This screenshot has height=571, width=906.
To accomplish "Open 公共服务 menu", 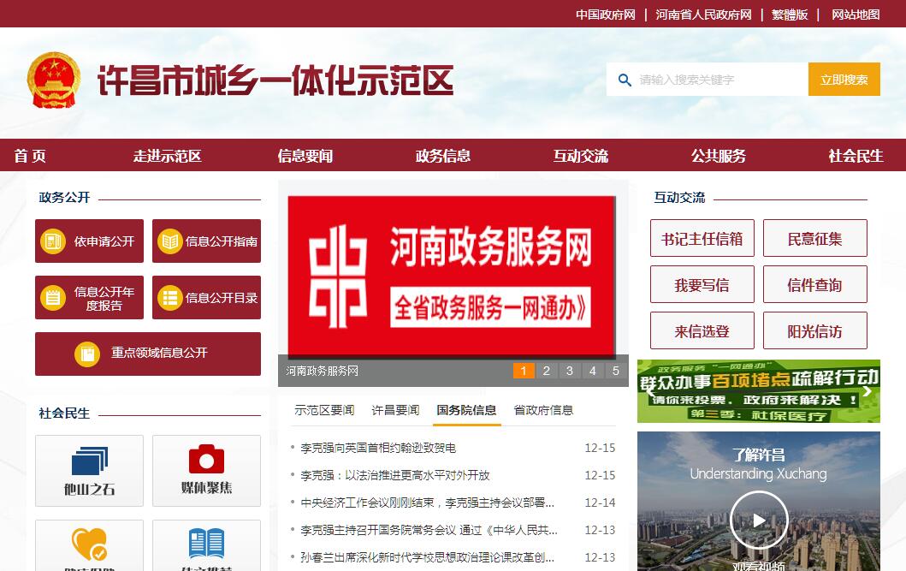I will click(719, 156).
